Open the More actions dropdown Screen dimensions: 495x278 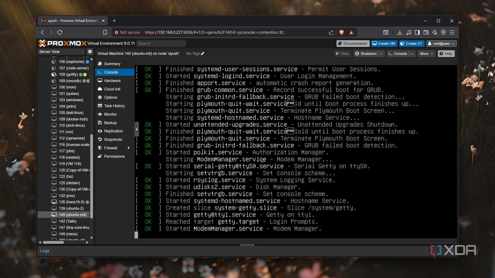pos(426,54)
